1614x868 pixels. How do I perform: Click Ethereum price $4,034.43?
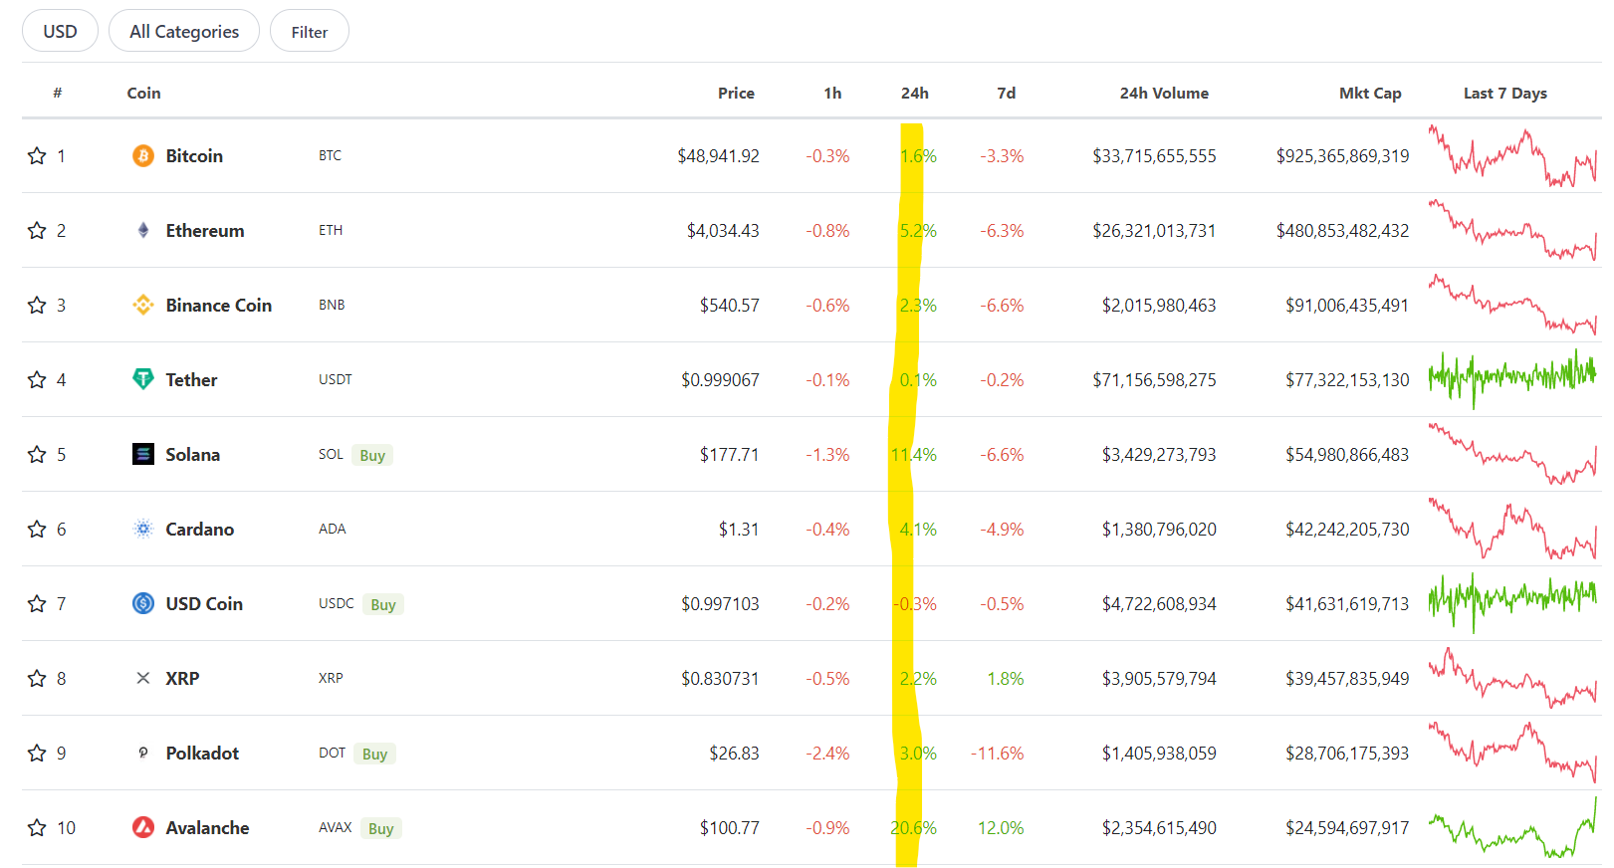[723, 230]
